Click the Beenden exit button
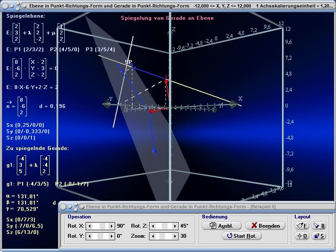The width and height of the screenshot is (336, 252). (x=265, y=226)
